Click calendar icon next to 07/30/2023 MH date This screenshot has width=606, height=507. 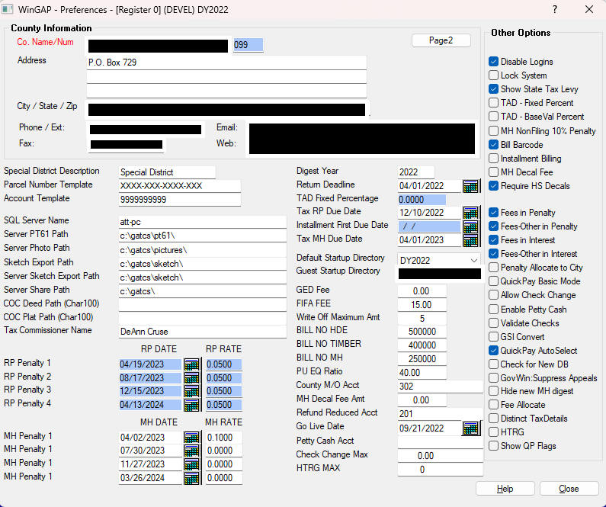(x=191, y=451)
